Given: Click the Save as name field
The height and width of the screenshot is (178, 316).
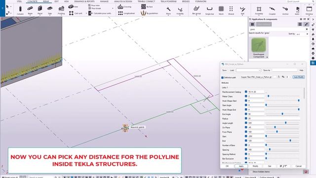Looking at the screenshot, I should pos(285,70).
